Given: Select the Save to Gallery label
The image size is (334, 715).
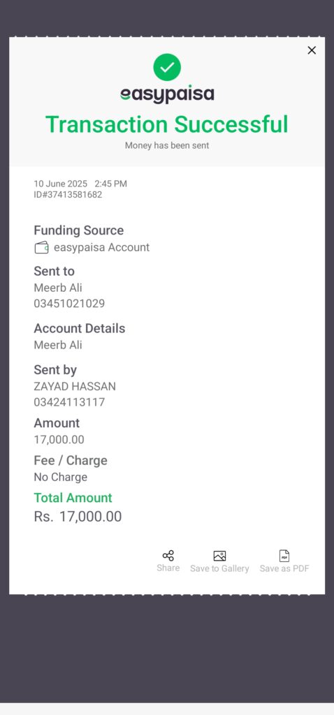Looking at the screenshot, I should [x=219, y=568].
